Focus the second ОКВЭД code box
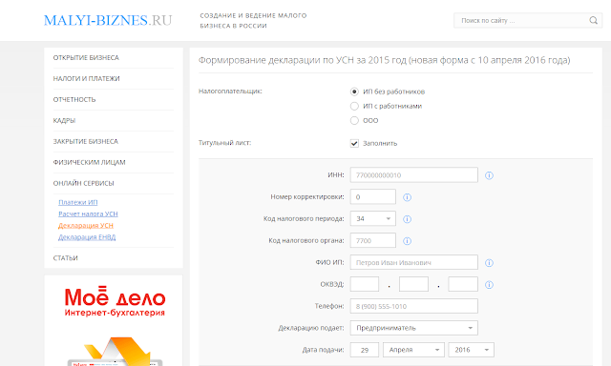This screenshot has width=611, height=366. 413,284
